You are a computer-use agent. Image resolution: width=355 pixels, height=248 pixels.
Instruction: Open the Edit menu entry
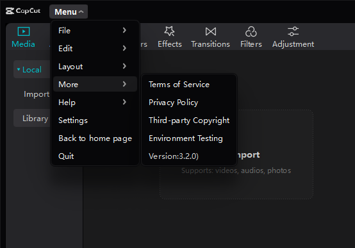(95, 48)
